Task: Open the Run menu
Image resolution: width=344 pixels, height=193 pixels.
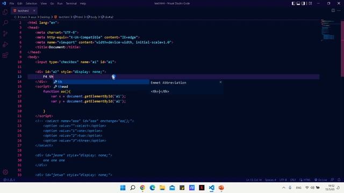Action: click(60, 3)
